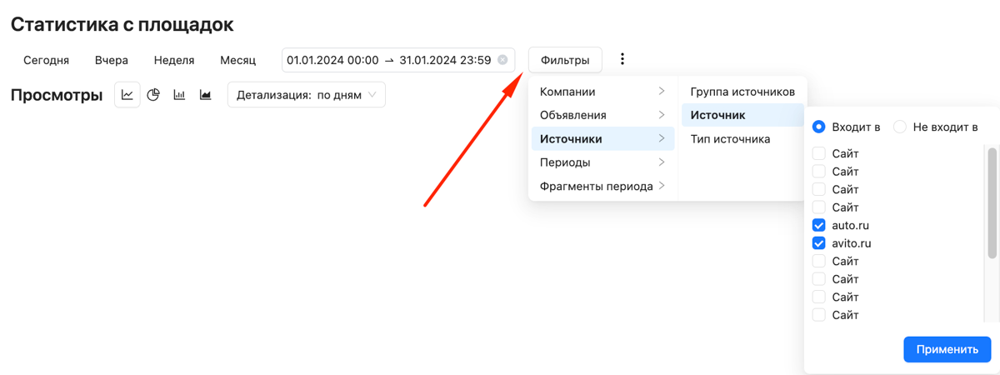Select the "Не входит в" radio option
Image resolution: width=1000 pixels, height=375 pixels.
[900, 127]
